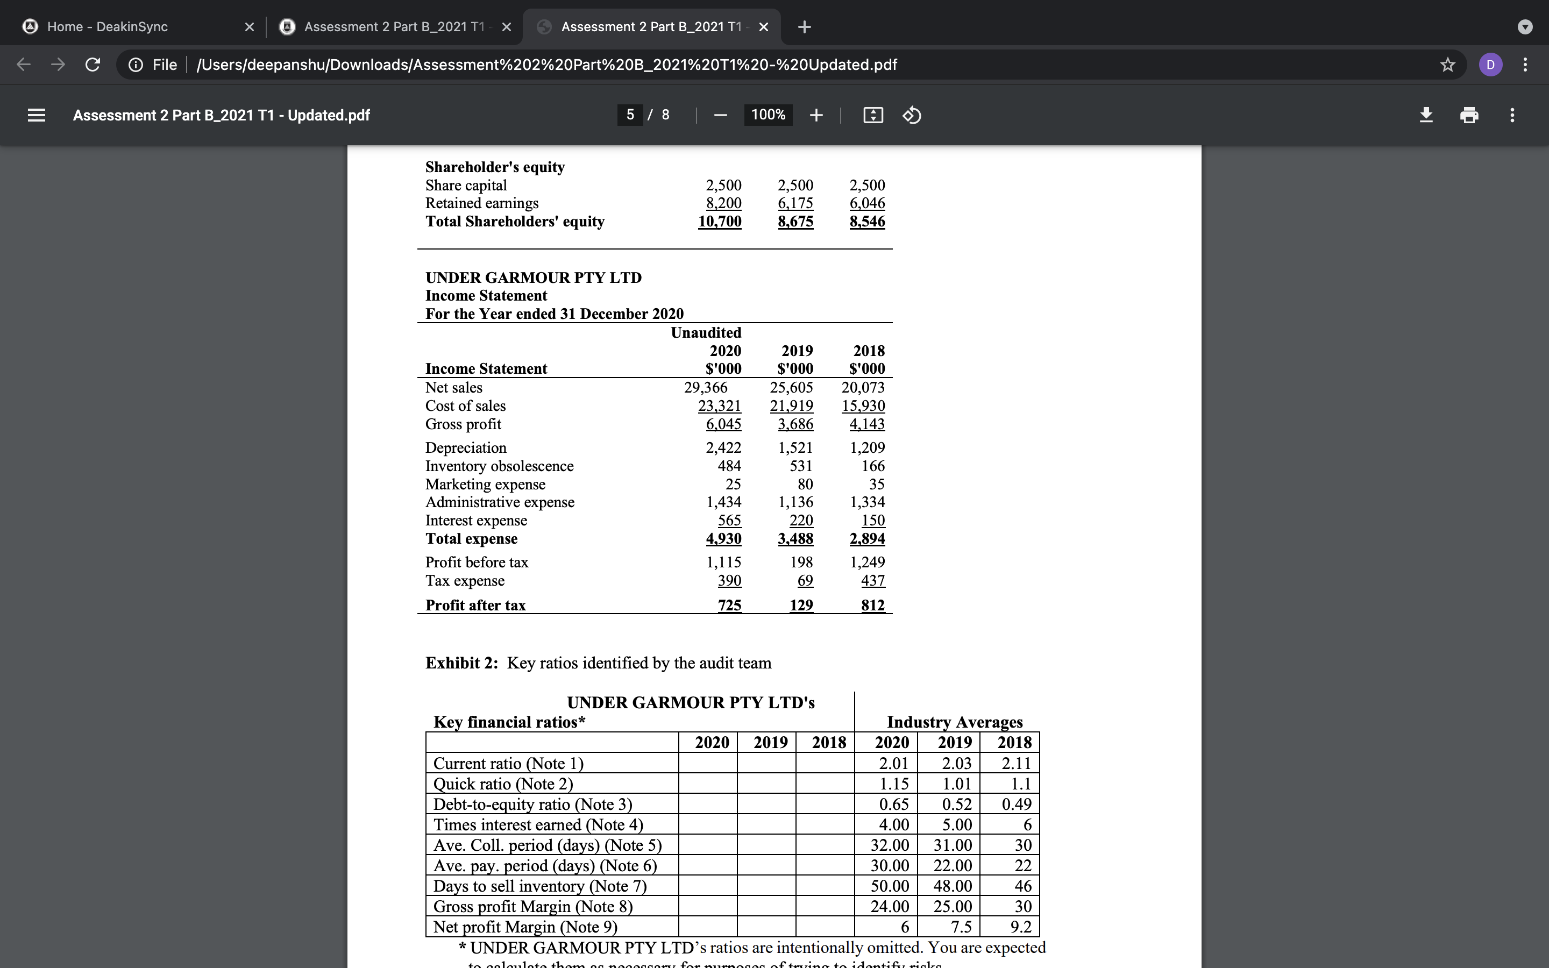1549x968 pixels.
Task: Open the profile avatar menu
Action: click(1491, 64)
